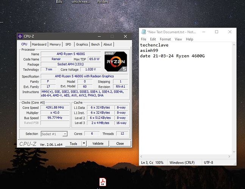Click the 'asimh99' line in Notepad
Image resolution: width=245 pixels, height=189 pixels.
coord(149,51)
